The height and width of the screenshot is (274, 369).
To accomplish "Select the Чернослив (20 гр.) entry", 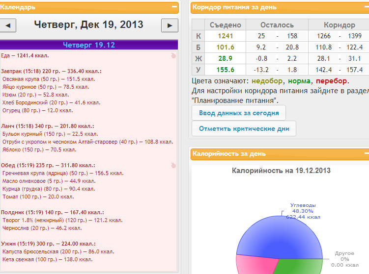I will coord(42,228).
